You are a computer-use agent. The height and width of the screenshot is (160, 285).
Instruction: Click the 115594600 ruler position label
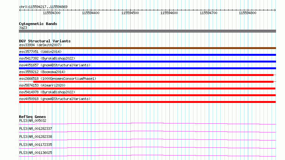click(x=169, y=13)
